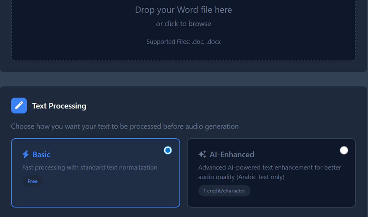Click the 'Advanced AI-powered text enhancement' description
Screen dimensions: 368x217
269,167
